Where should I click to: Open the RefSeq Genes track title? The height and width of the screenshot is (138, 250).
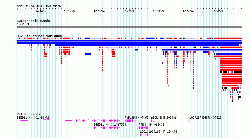click(28, 114)
